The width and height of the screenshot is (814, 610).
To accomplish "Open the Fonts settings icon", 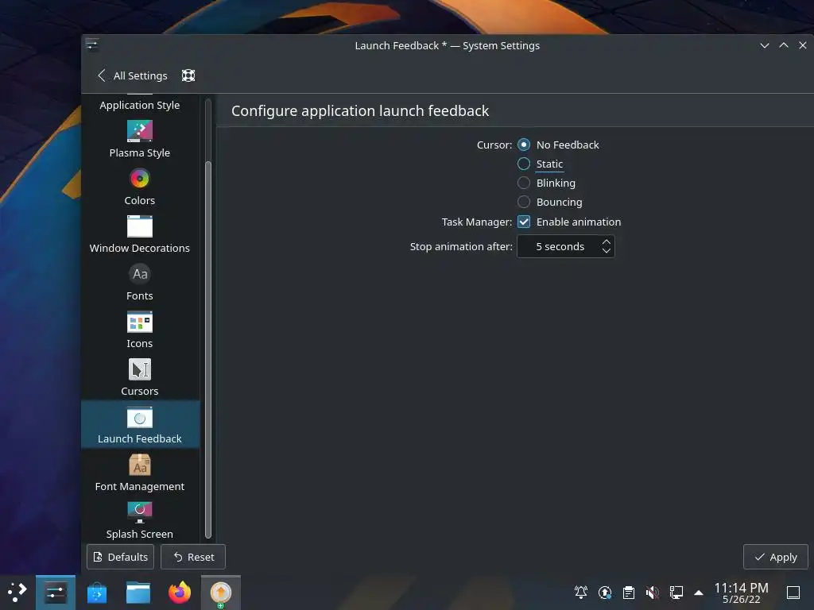I will click(x=140, y=274).
